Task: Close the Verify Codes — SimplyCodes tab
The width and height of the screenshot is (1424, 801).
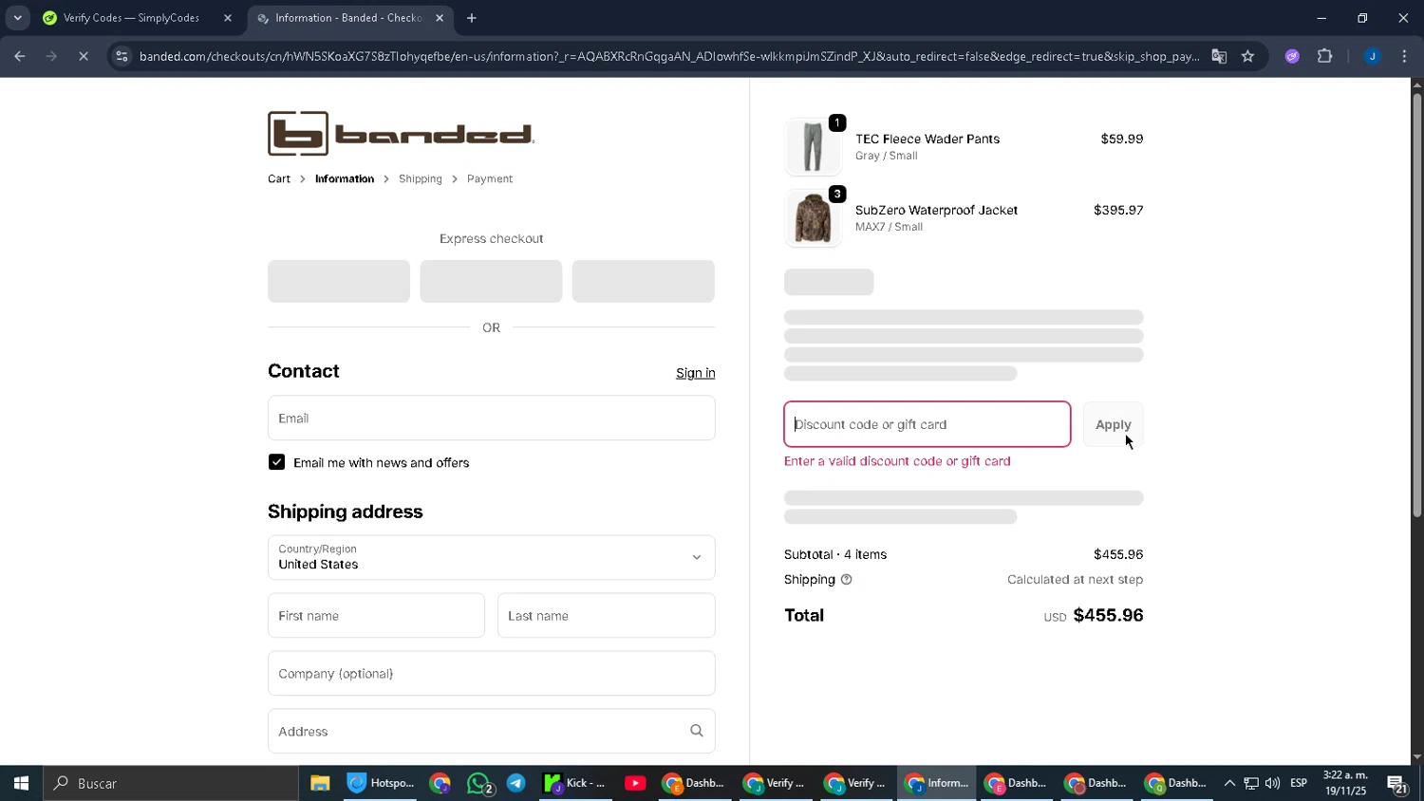Action: [228, 18]
